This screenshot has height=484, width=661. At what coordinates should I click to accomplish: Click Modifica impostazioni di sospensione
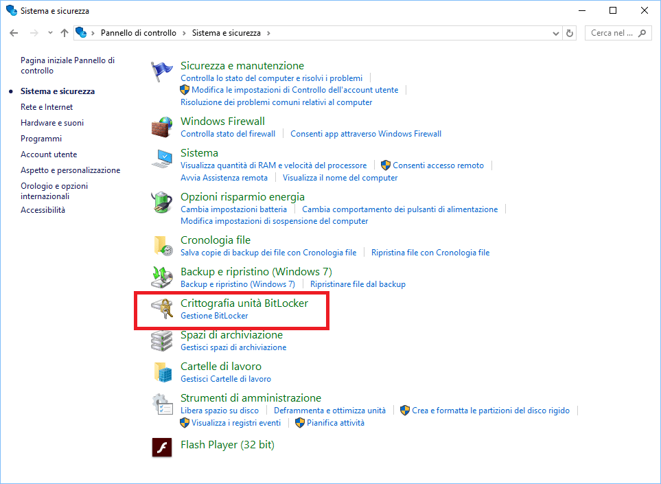pos(274,221)
